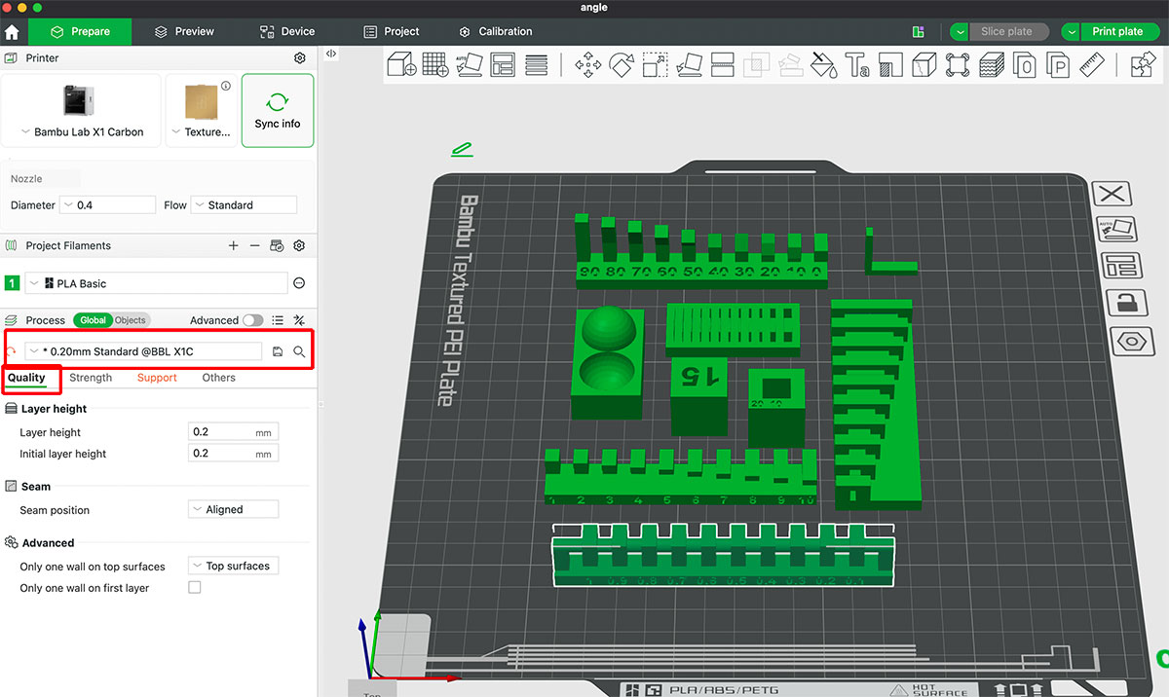Delete the plate with the X icon

(1112, 194)
